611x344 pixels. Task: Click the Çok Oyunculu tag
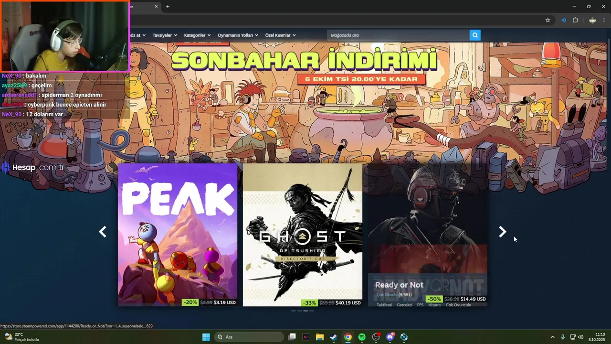(x=458, y=305)
